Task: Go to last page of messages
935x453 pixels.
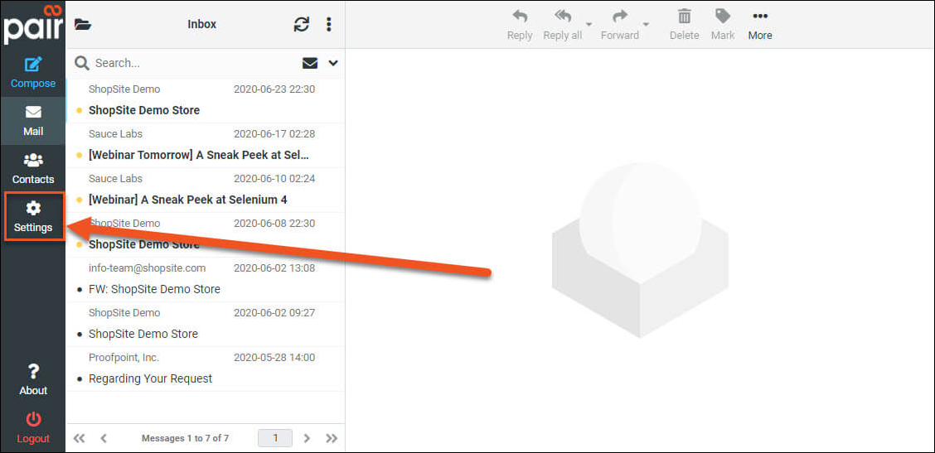Action: [332, 438]
